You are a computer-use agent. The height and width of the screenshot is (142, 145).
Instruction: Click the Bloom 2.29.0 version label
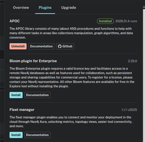click(x=132, y=61)
